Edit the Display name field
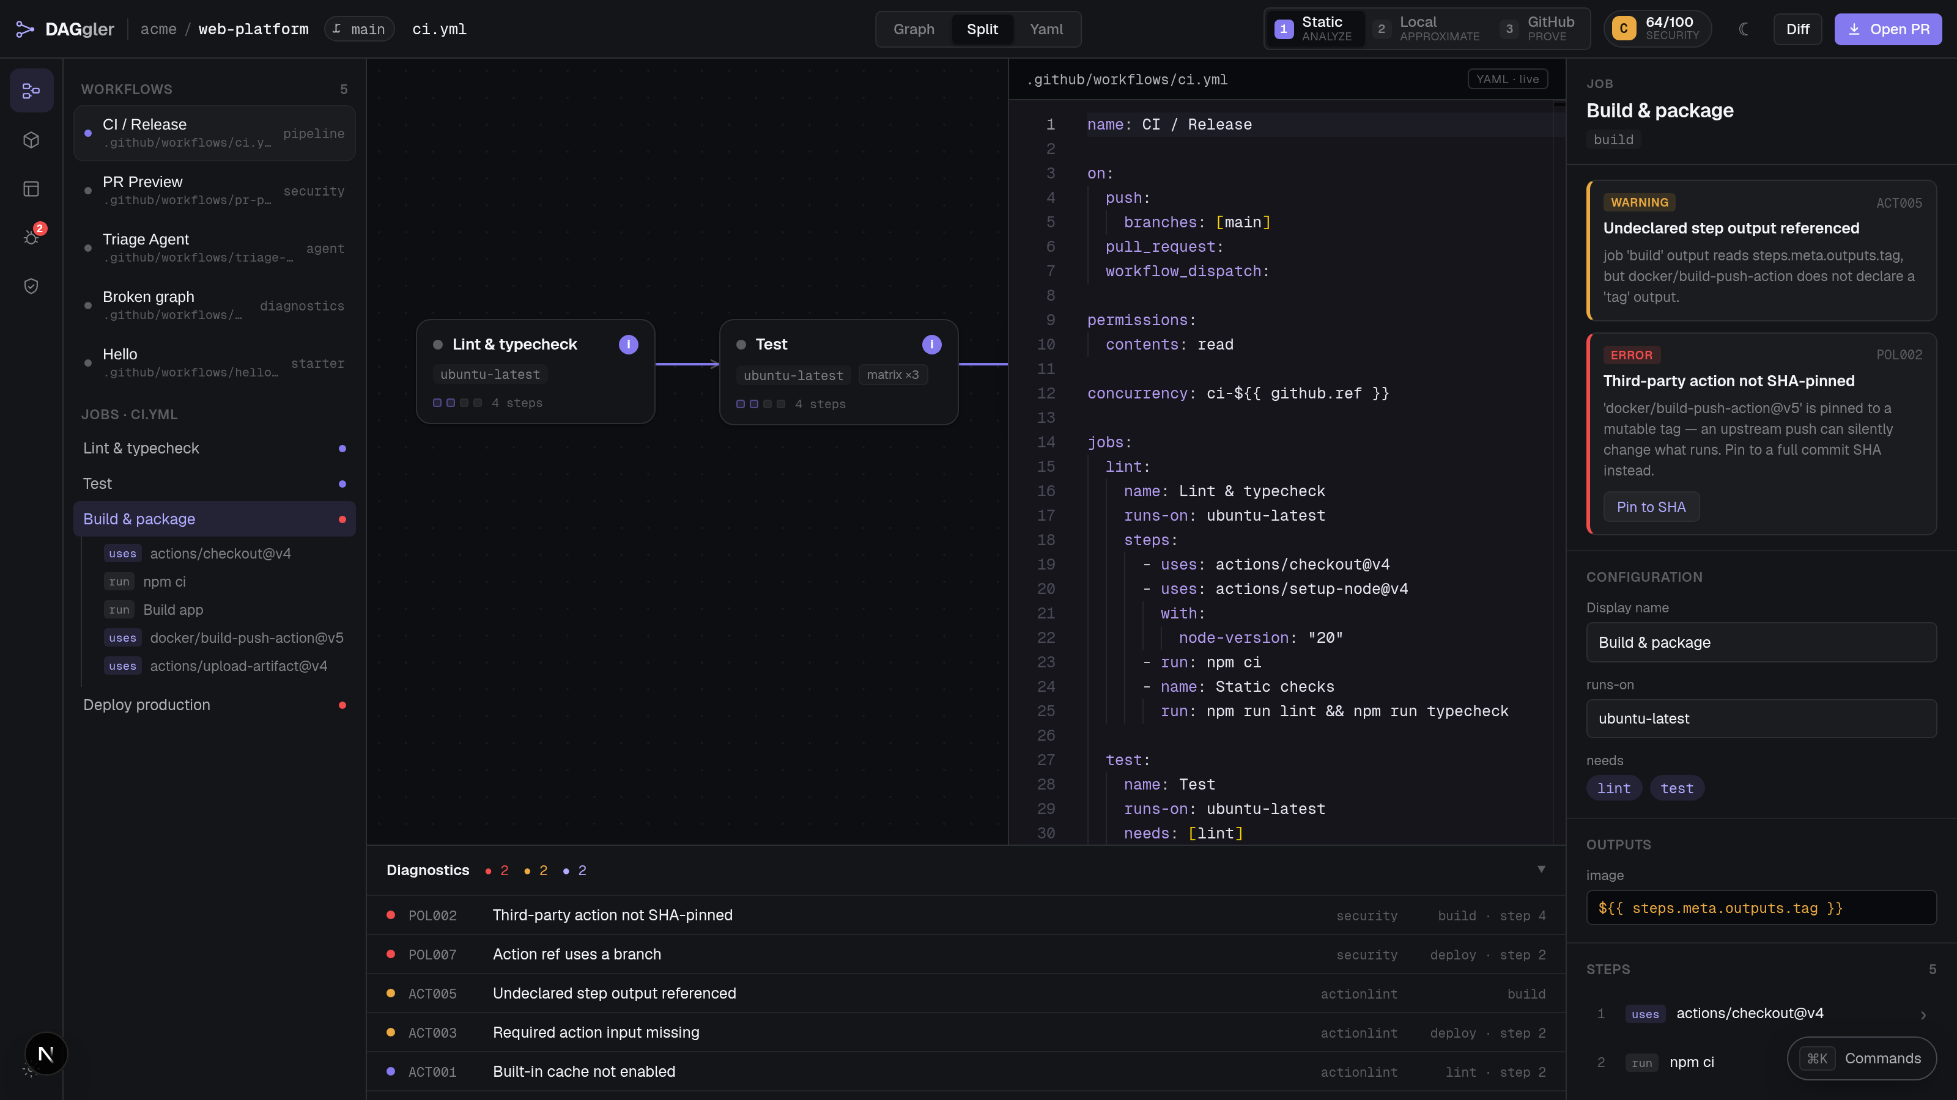The image size is (1957, 1100). tap(1761, 642)
